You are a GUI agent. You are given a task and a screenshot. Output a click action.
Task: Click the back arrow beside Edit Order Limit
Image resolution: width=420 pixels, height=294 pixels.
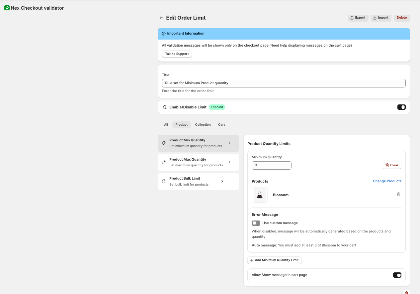[161, 18]
